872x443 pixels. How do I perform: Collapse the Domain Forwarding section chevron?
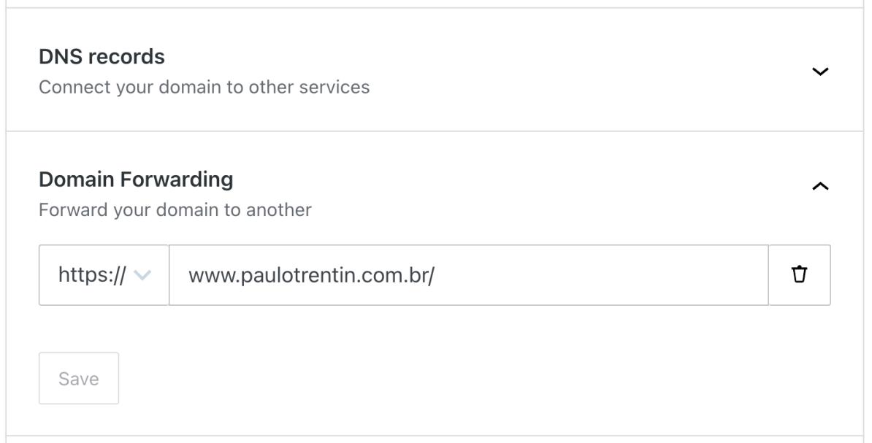click(820, 187)
